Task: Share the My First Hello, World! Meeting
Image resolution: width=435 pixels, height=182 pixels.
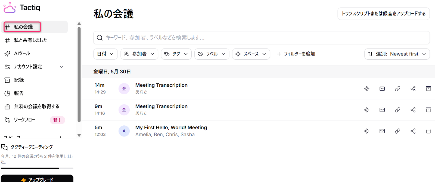Action: tap(413, 131)
